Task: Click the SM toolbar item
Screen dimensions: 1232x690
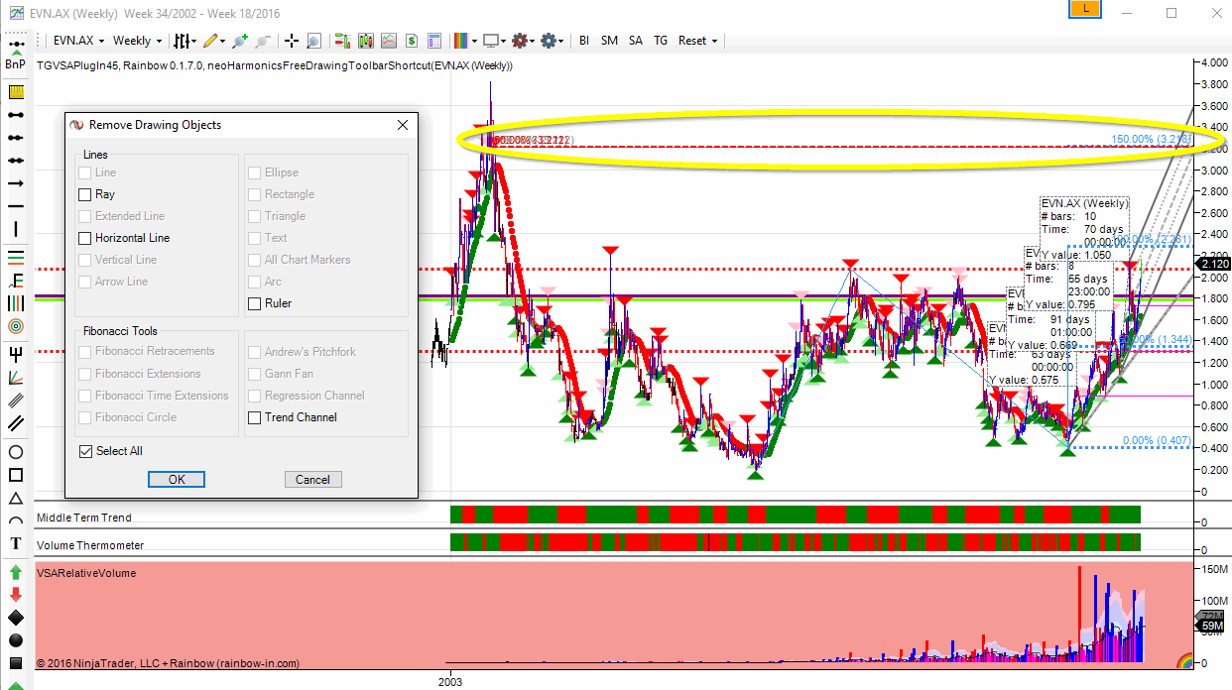Action: click(x=609, y=41)
